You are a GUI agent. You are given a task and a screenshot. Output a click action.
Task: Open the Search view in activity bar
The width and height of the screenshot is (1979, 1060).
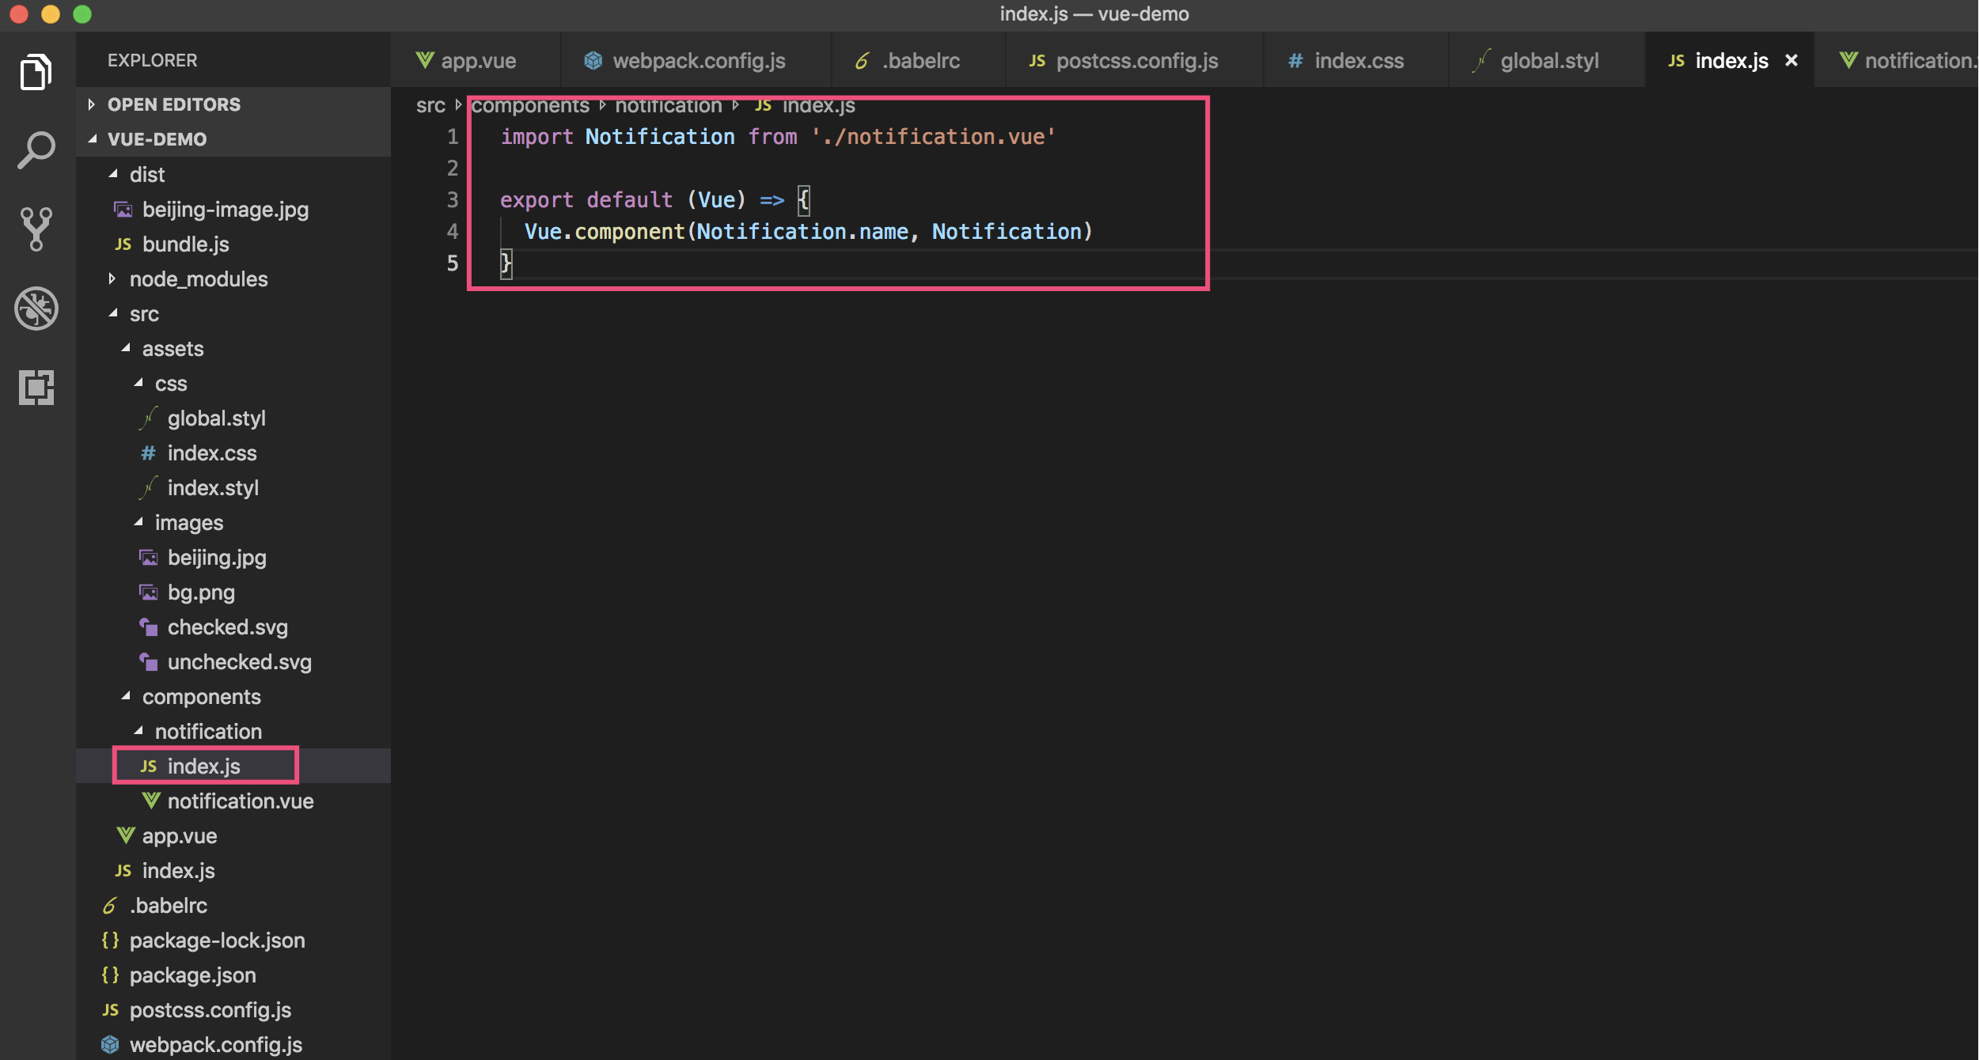[36, 150]
